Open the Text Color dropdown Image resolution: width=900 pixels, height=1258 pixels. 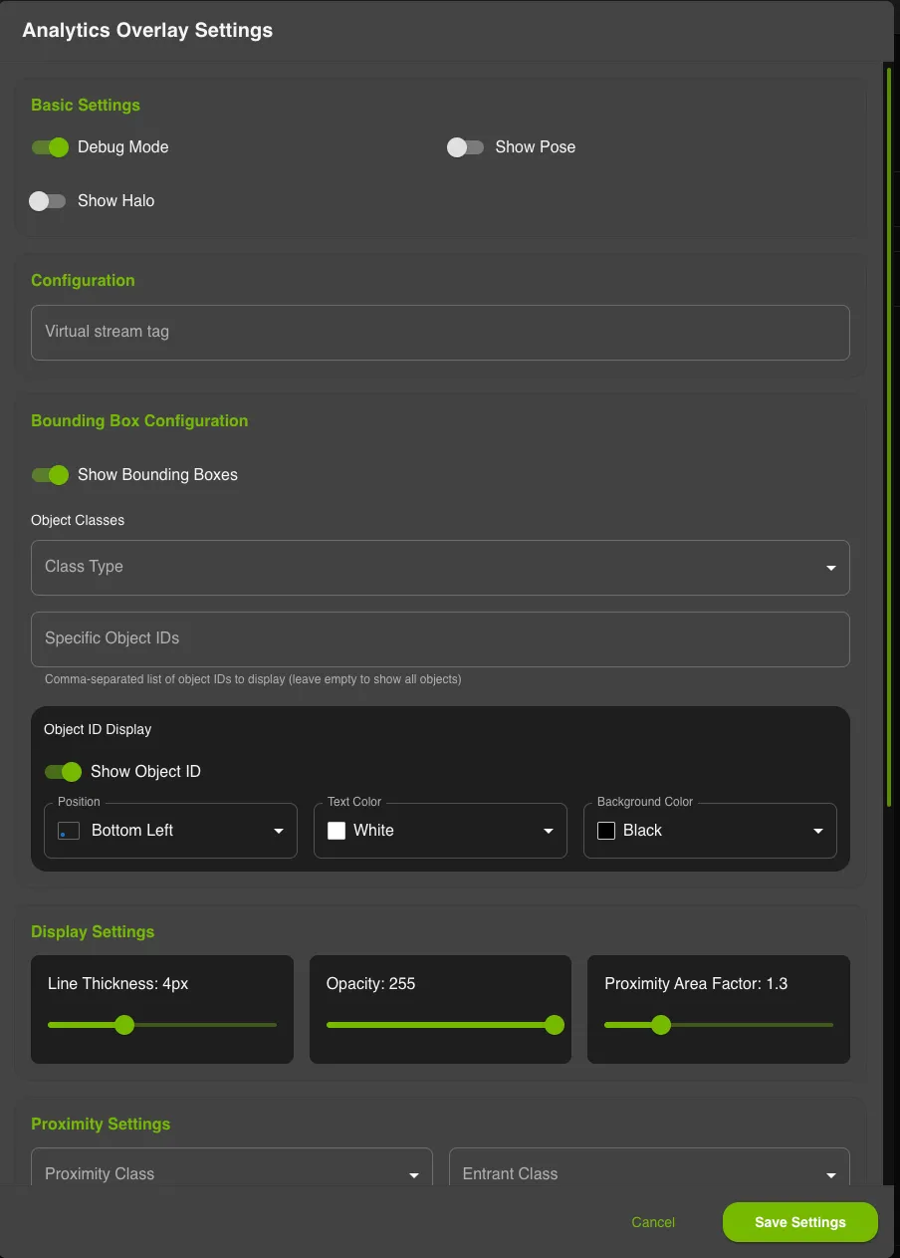(x=440, y=831)
